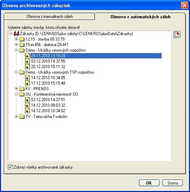The width and height of the screenshot is (190, 192).
Task: Switch to Obnova z manuálnych záloh tab
Action: pyautogui.click(x=50, y=17)
